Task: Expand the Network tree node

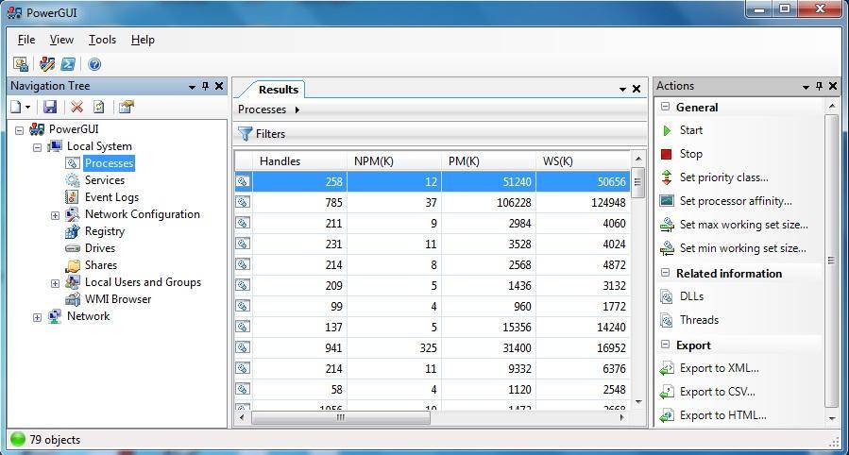Action: coord(38,317)
